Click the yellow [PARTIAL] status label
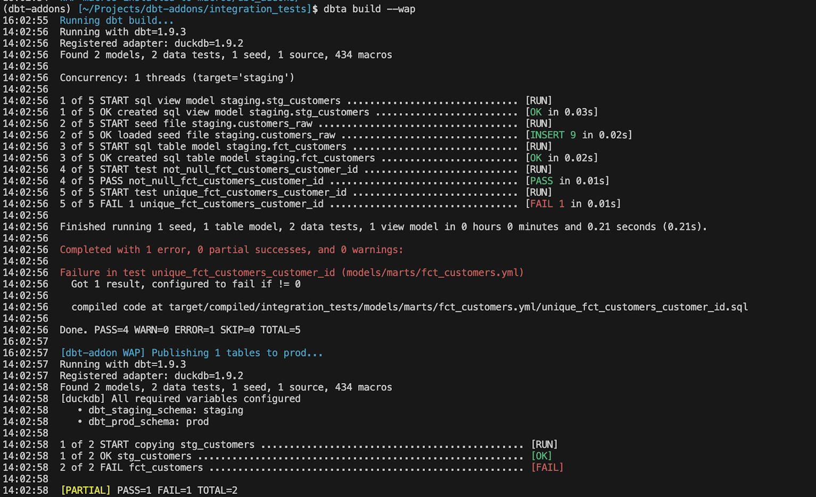 tap(86, 490)
